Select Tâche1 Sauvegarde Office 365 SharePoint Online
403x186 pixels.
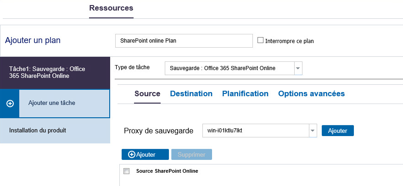[x=55, y=72]
